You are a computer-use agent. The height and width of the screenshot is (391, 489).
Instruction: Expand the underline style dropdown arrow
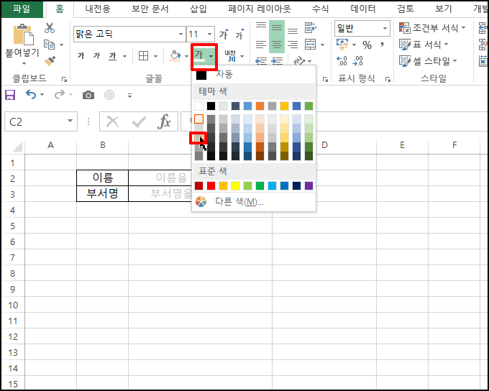point(124,56)
